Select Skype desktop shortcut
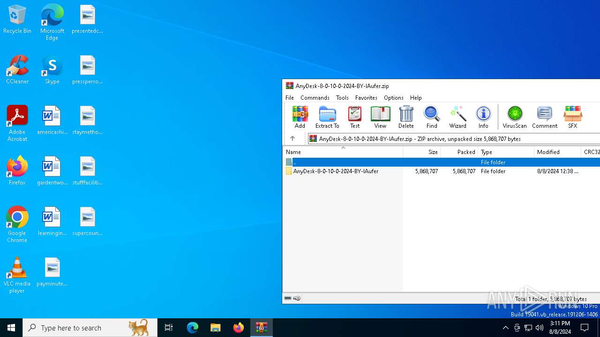The width and height of the screenshot is (600, 337). [x=52, y=70]
